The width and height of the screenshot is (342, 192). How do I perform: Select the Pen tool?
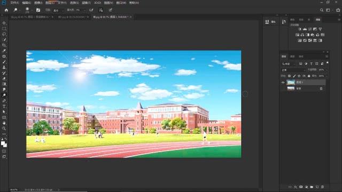(4, 101)
